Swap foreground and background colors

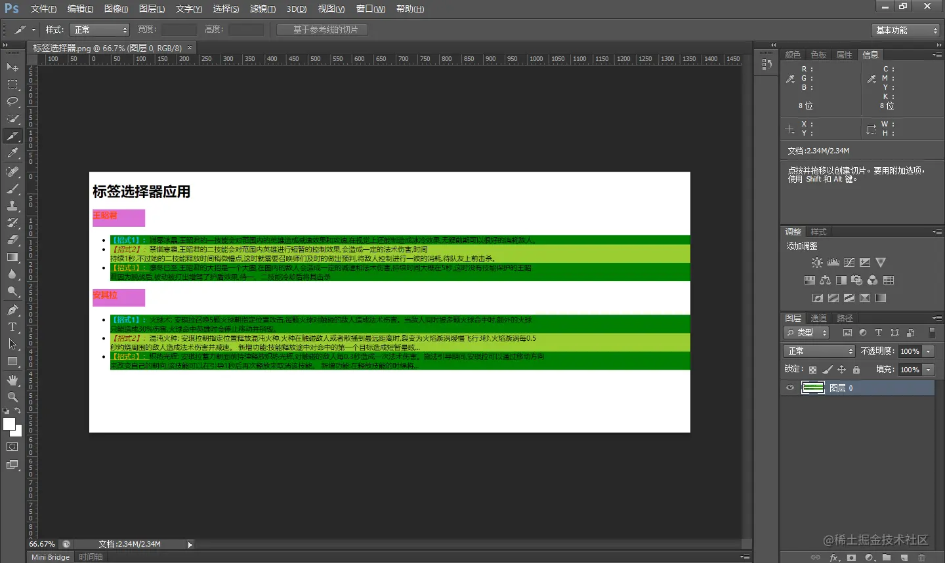point(18,411)
